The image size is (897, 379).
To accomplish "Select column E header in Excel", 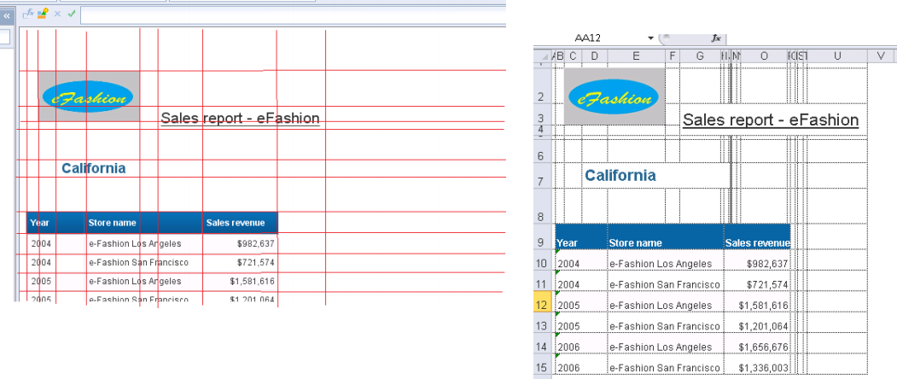I will (x=636, y=55).
